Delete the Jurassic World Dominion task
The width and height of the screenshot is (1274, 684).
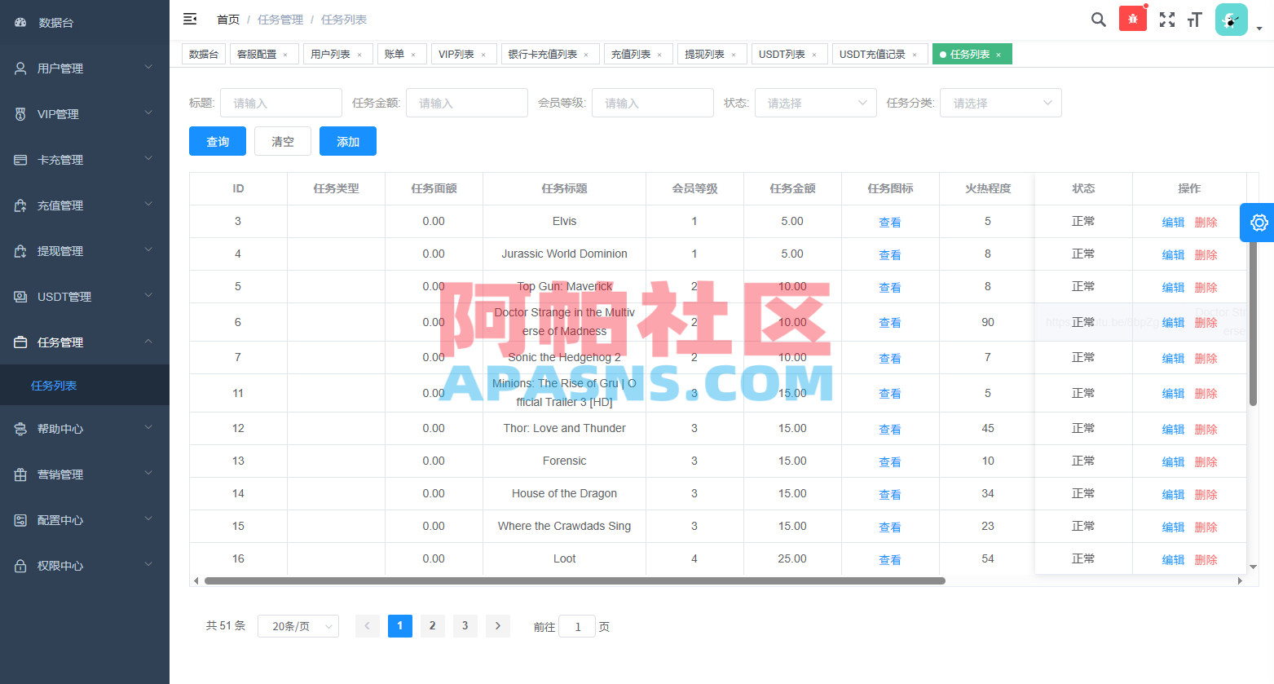(1206, 254)
